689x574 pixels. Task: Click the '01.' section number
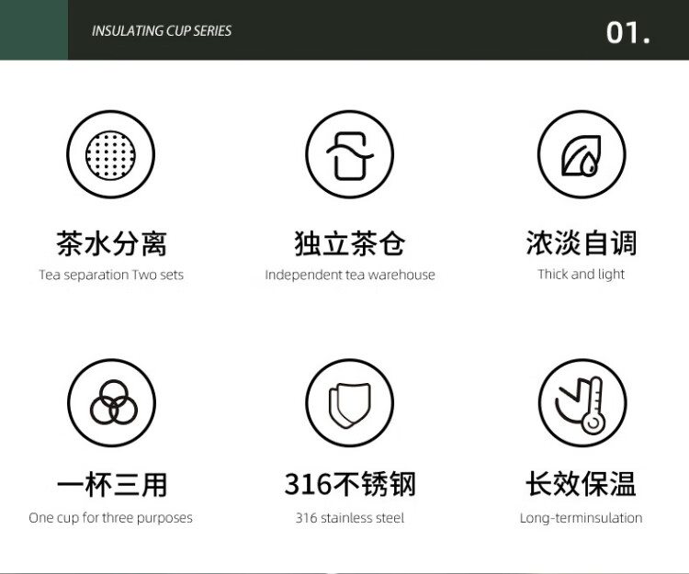[x=628, y=32]
